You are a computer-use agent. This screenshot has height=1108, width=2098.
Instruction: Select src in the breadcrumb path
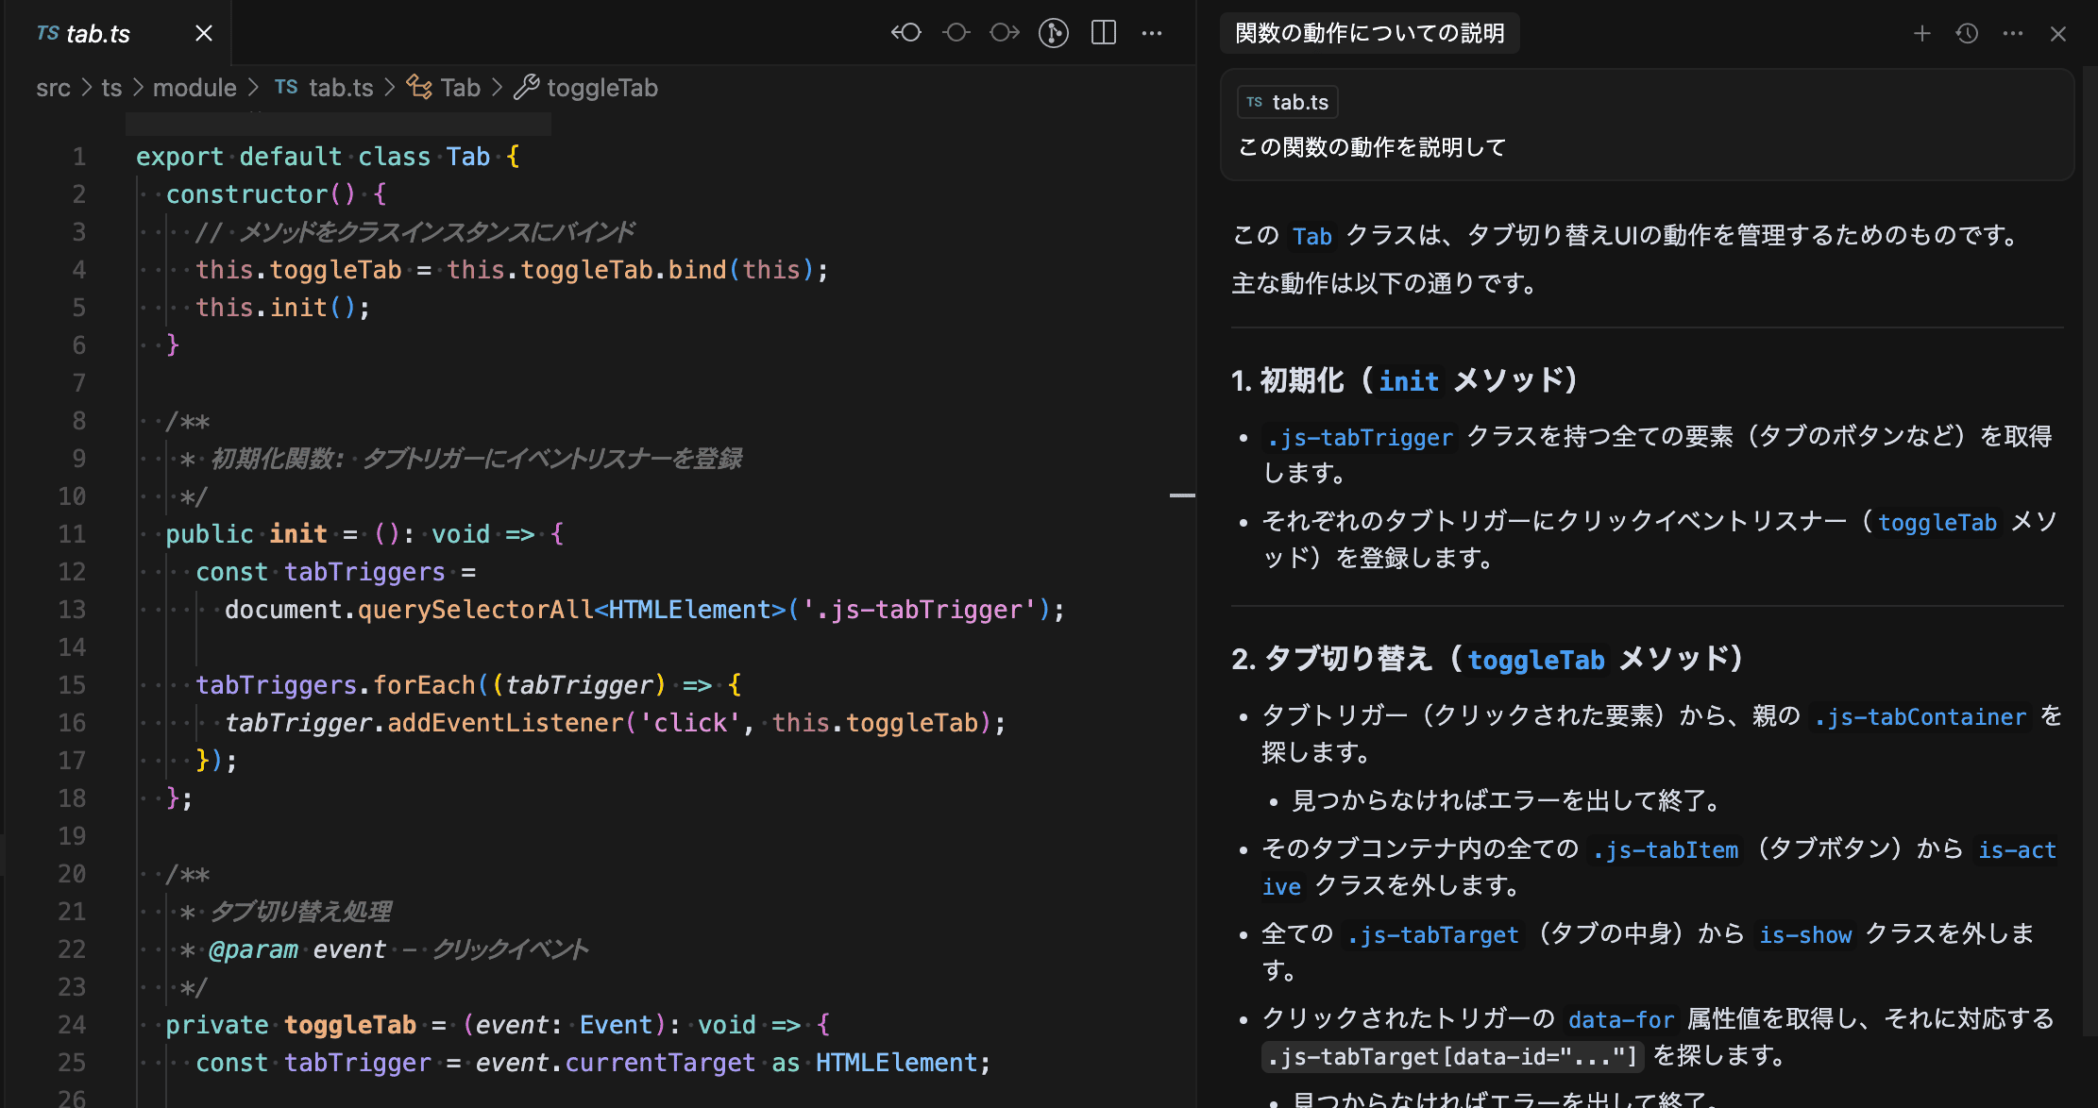pos(54,87)
